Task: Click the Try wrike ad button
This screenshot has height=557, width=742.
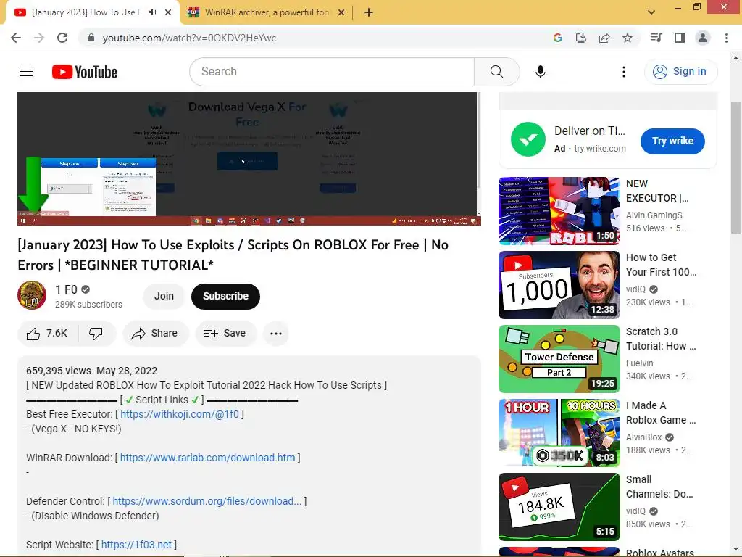Action: (672, 141)
